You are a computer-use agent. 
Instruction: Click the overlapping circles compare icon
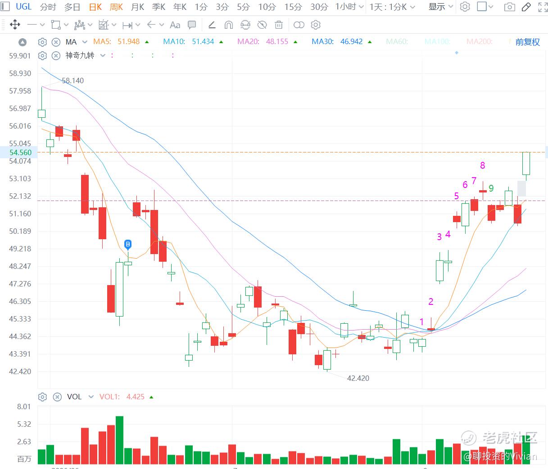(x=299, y=25)
